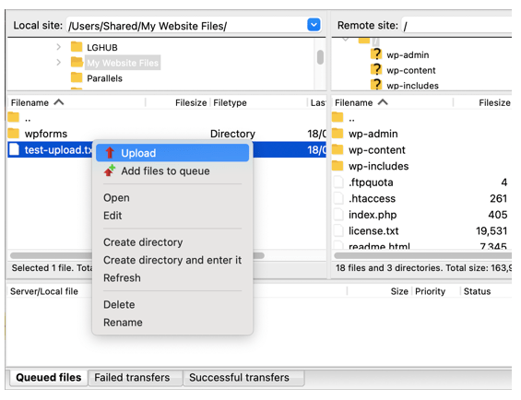
Task: Click the wpforms folder icon in the local list
Action: pyautogui.click(x=14, y=134)
